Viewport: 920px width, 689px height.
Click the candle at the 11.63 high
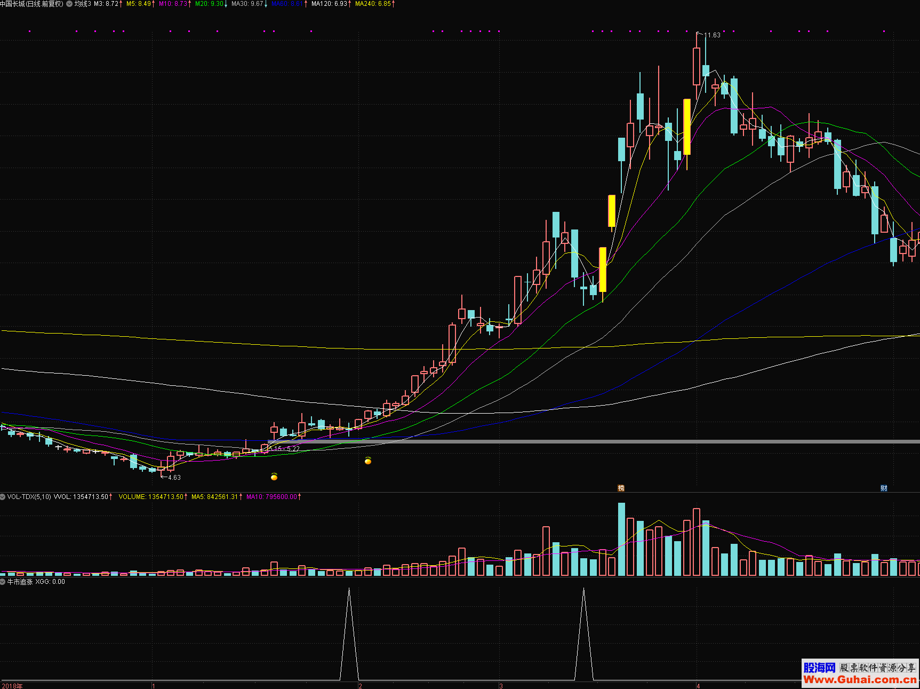[697, 67]
